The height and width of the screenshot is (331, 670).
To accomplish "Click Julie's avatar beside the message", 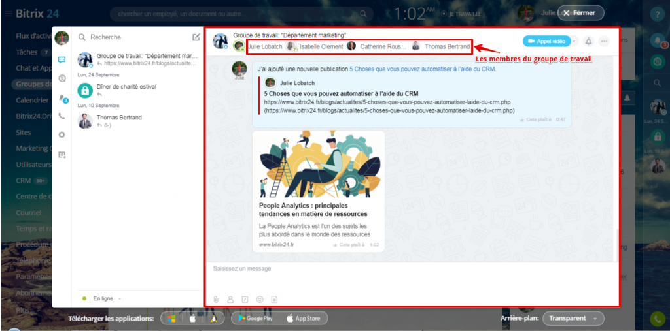I will (x=239, y=68).
